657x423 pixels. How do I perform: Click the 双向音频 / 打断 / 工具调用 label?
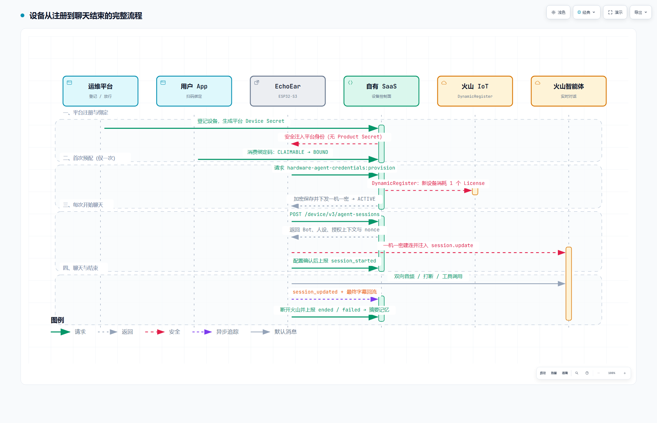(x=428, y=277)
